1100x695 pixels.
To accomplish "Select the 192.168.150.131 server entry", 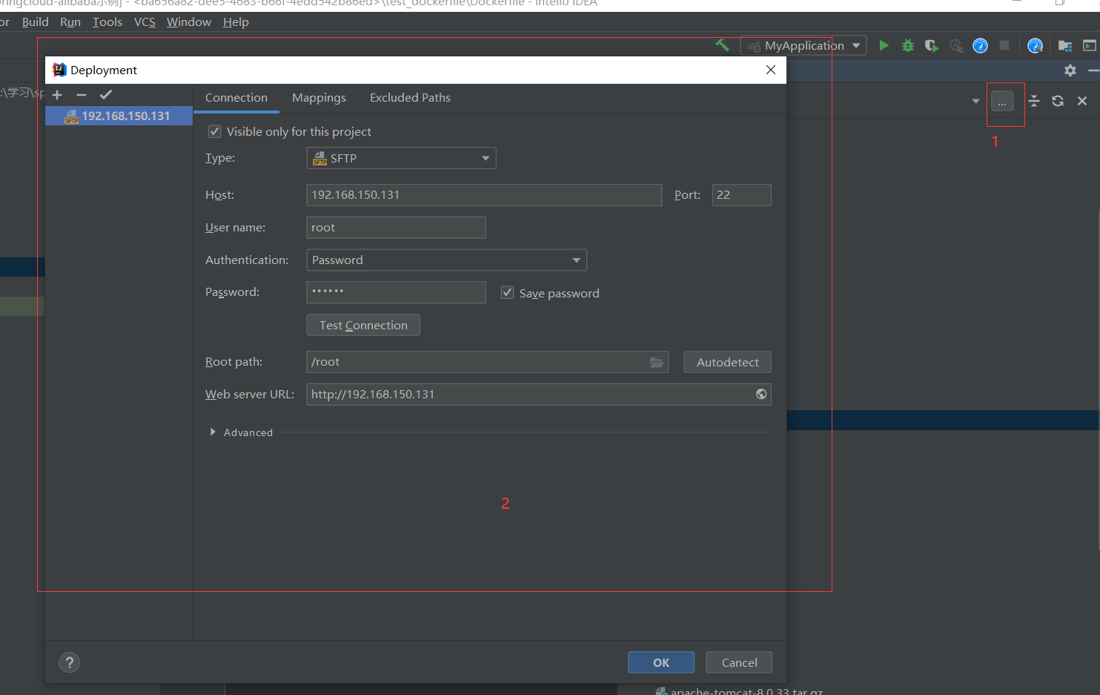I will (119, 116).
